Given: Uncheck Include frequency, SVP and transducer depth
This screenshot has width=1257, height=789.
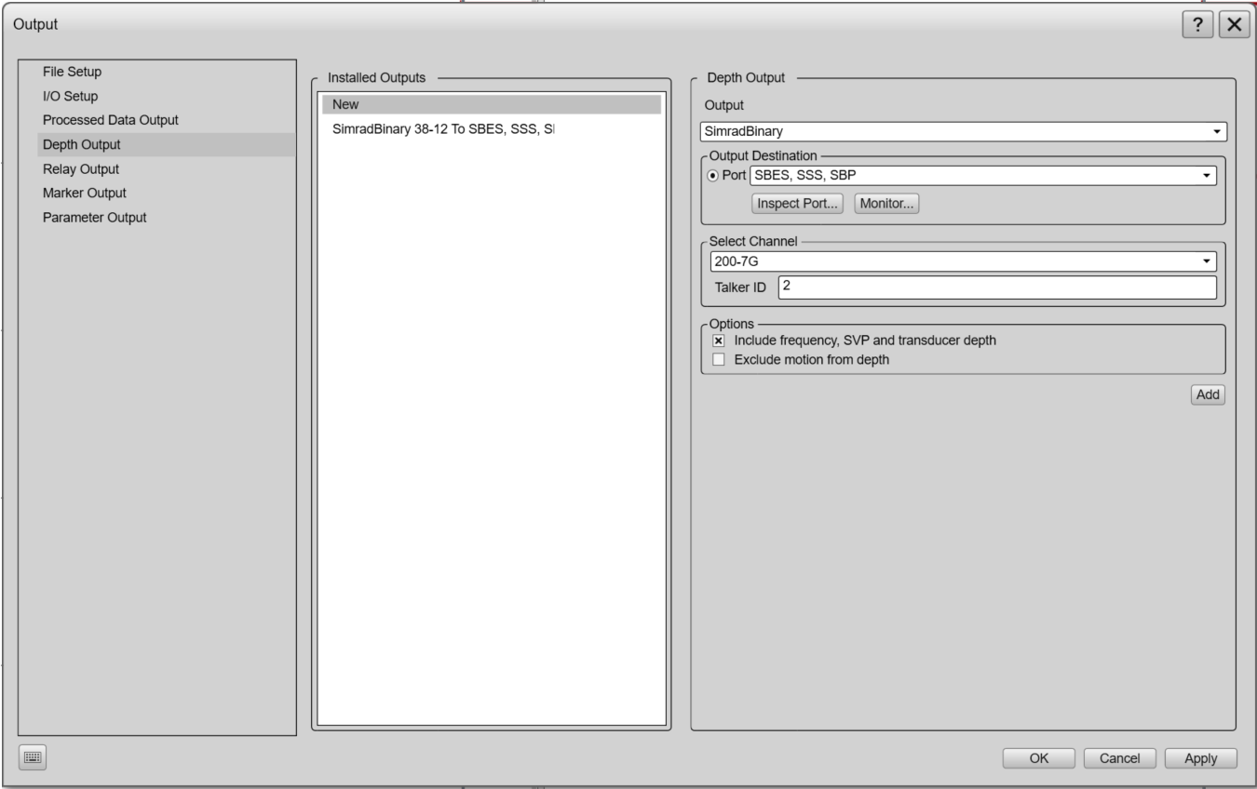Looking at the screenshot, I should click(x=718, y=341).
